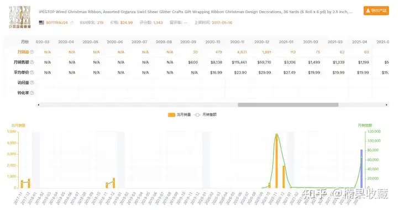This screenshot has height=210, width=398.
Task: Click the horizontal table scrollbar thumb
Action: tap(288, 105)
